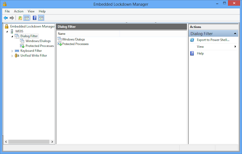Click the tree pane horizontal scrollbar thumb
Viewport: 242px width, 154px height.
29,142
